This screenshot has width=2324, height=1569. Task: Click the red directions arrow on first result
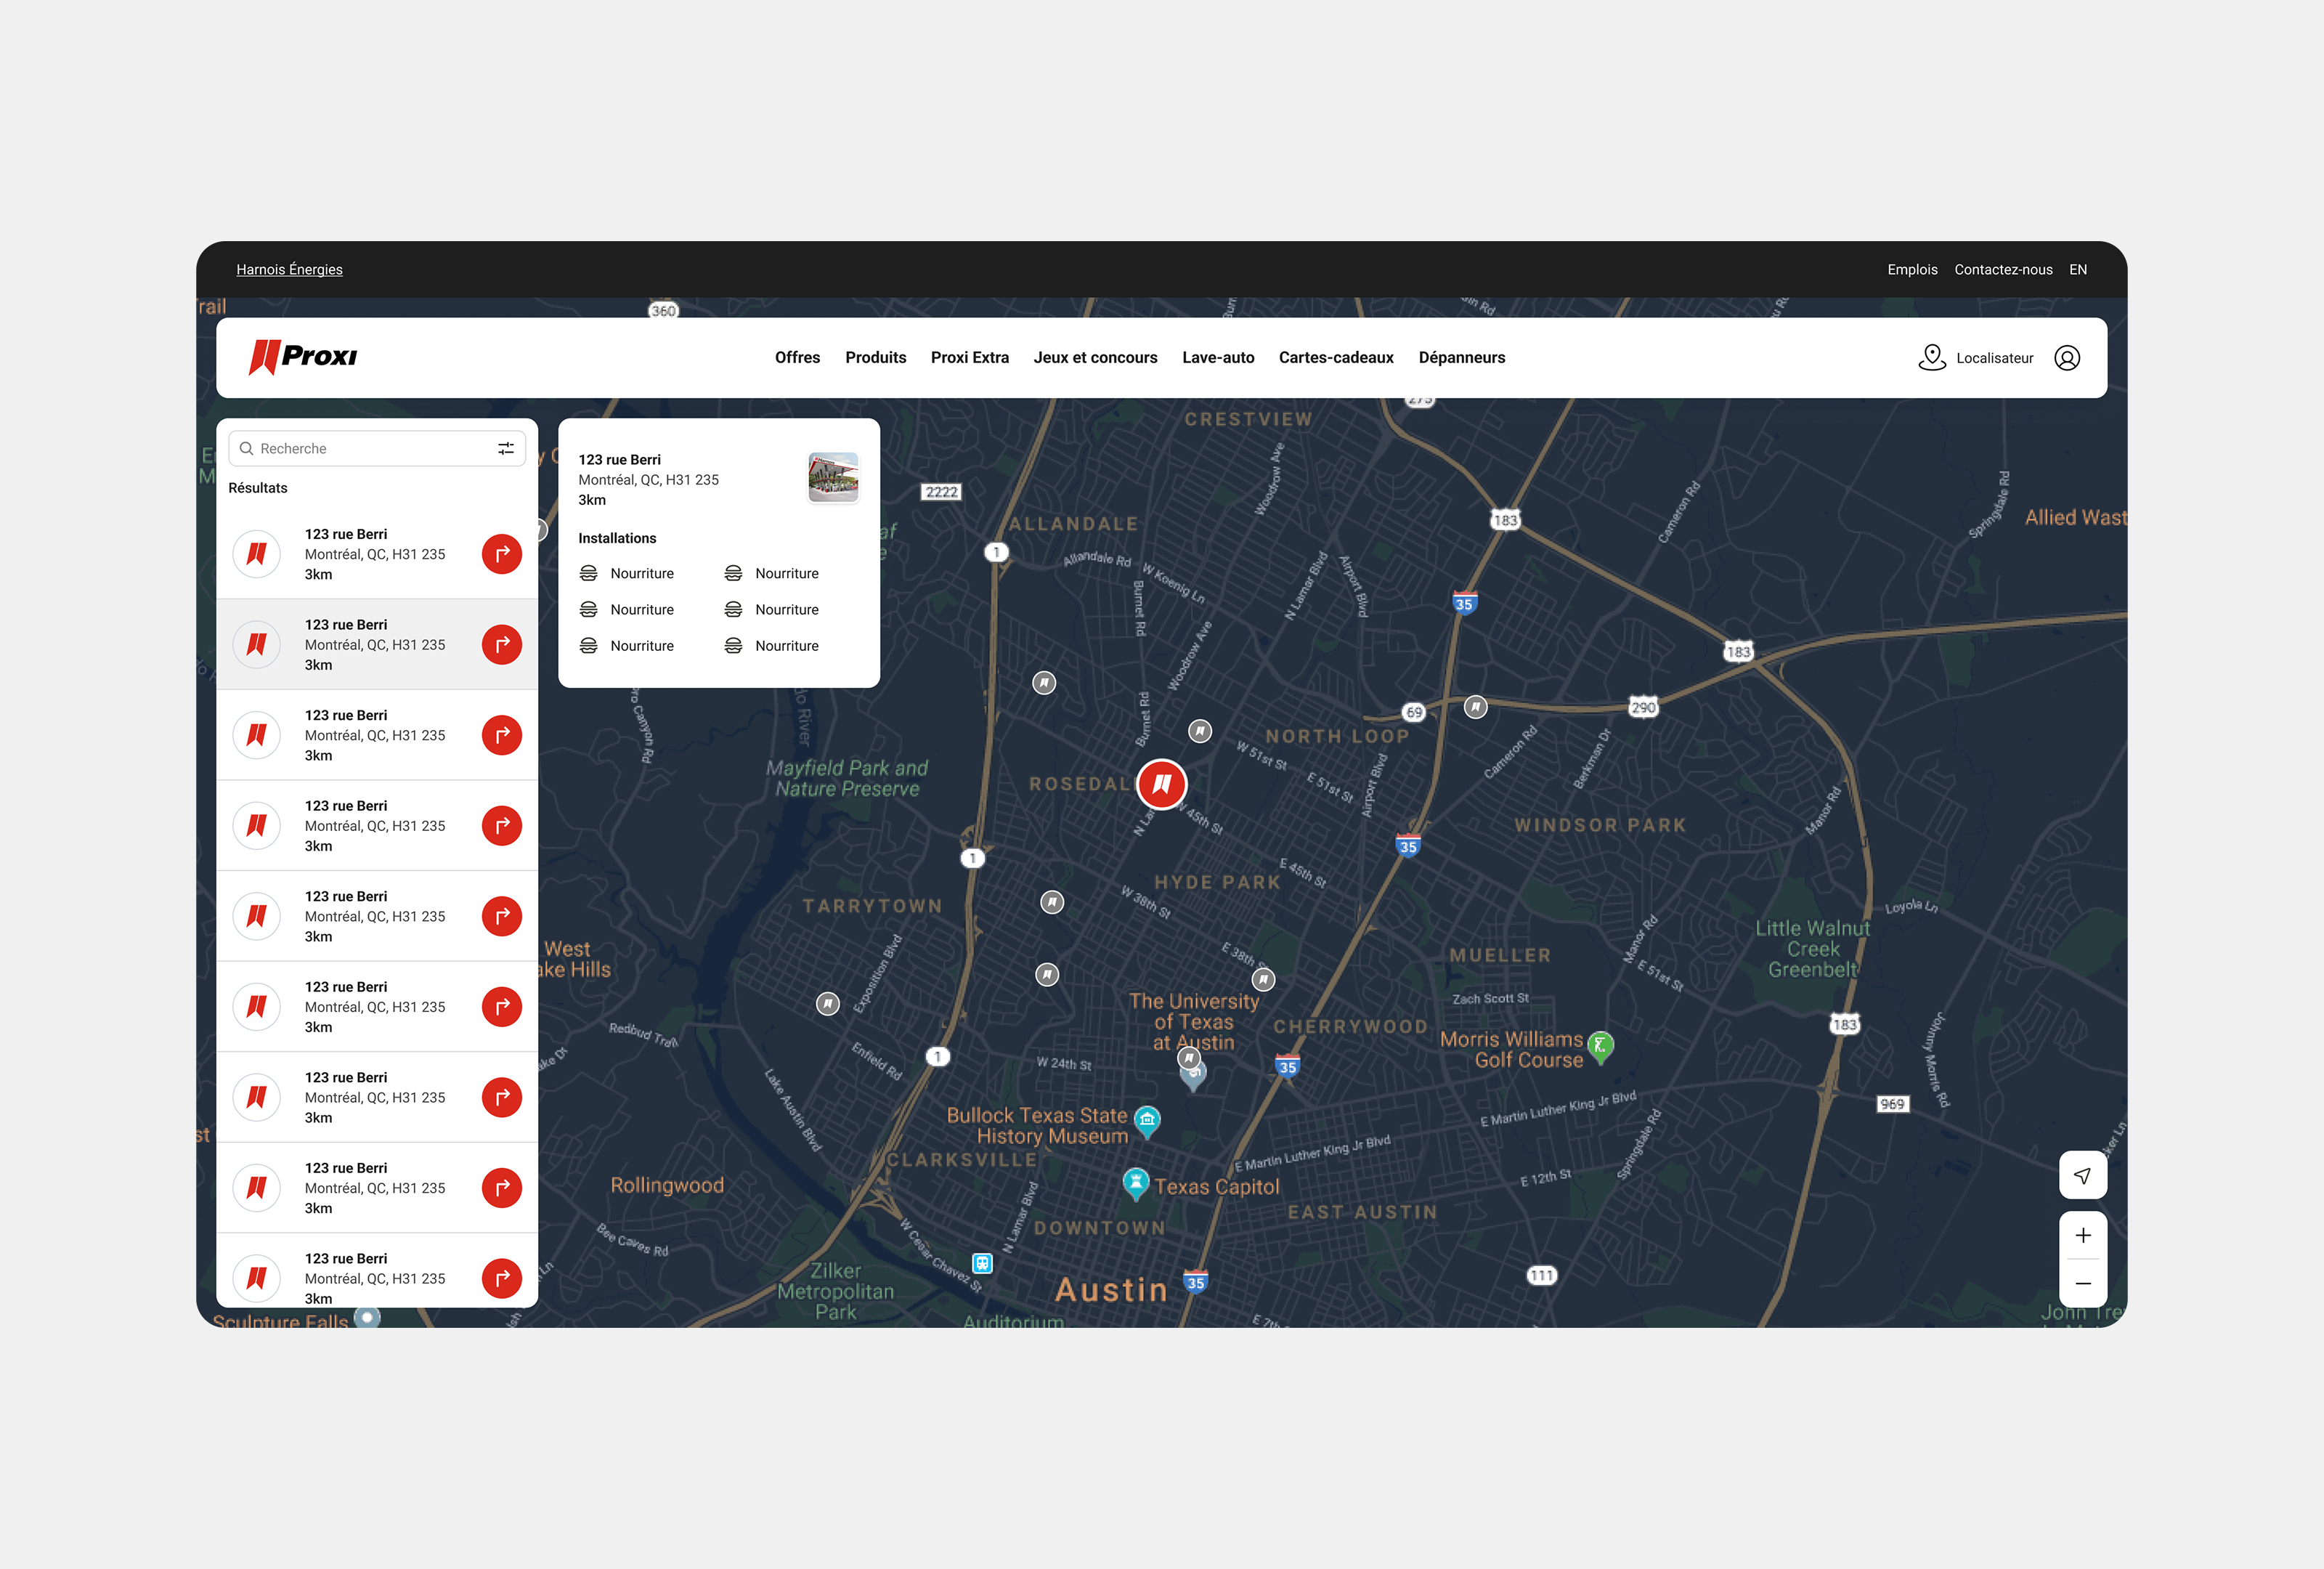(x=502, y=554)
